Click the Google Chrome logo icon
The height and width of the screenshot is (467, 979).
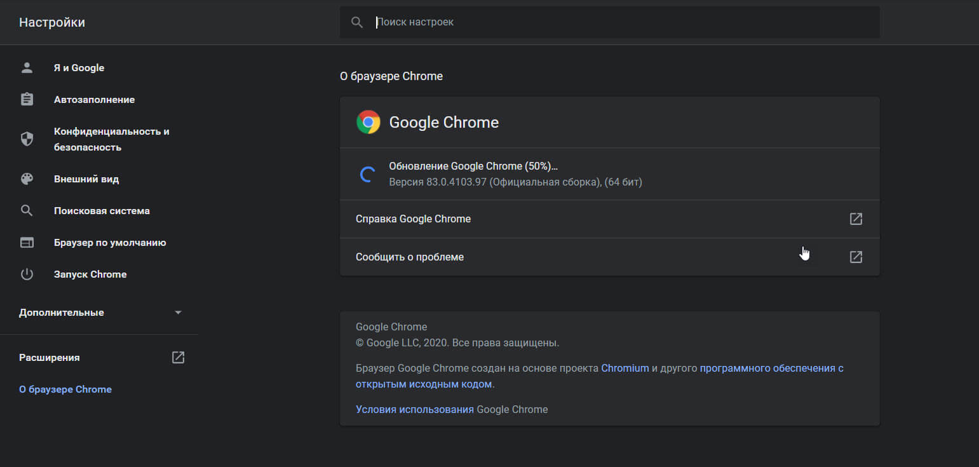[x=368, y=122]
